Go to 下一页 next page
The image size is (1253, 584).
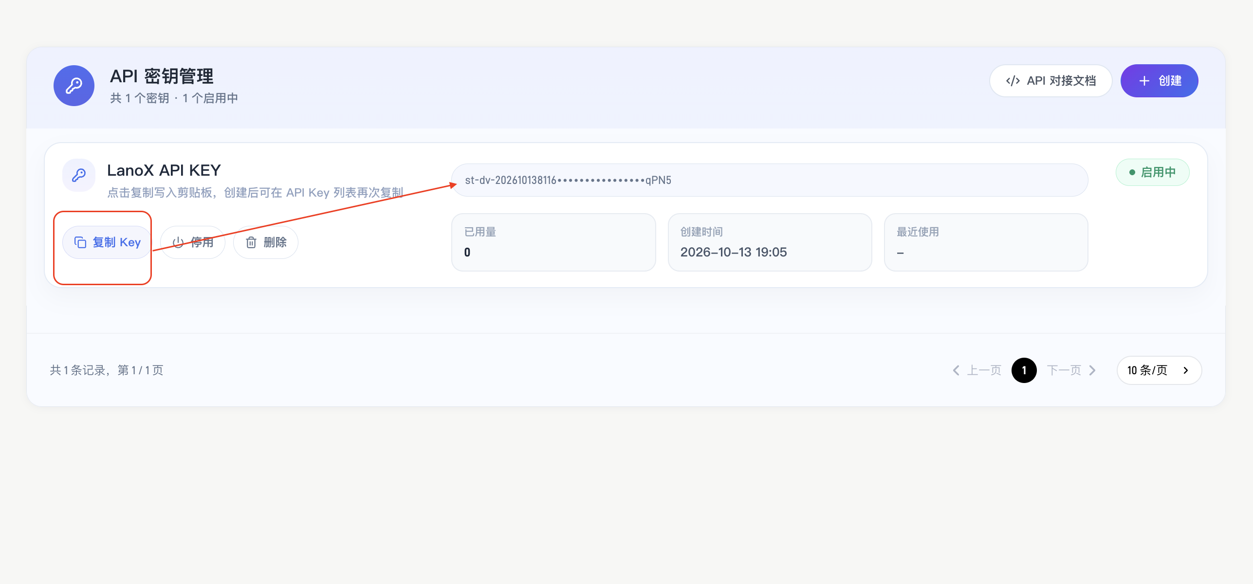coord(1071,370)
